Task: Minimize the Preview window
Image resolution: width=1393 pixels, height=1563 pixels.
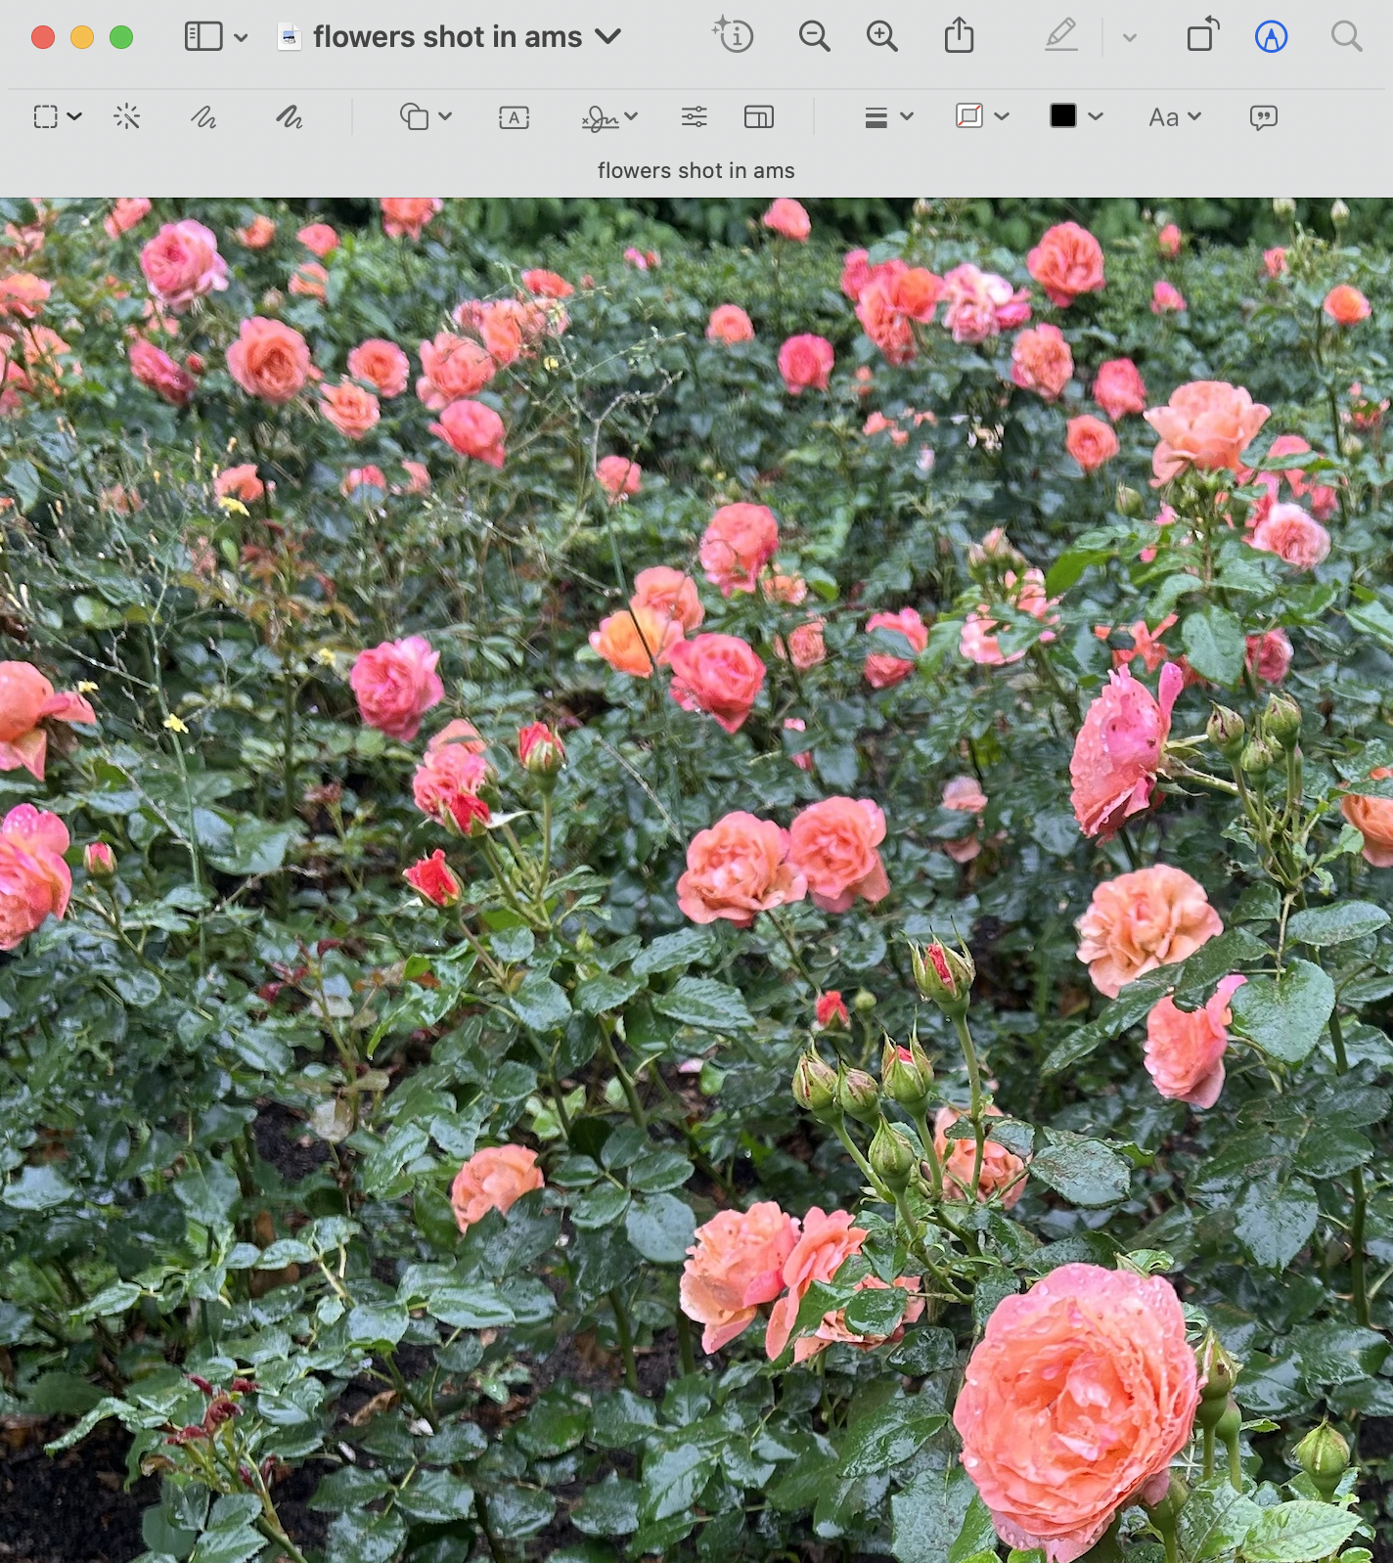Action: tap(82, 37)
